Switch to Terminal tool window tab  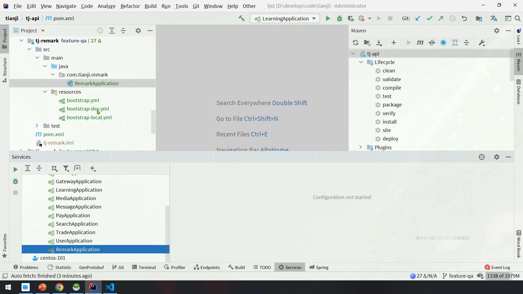pos(144,267)
